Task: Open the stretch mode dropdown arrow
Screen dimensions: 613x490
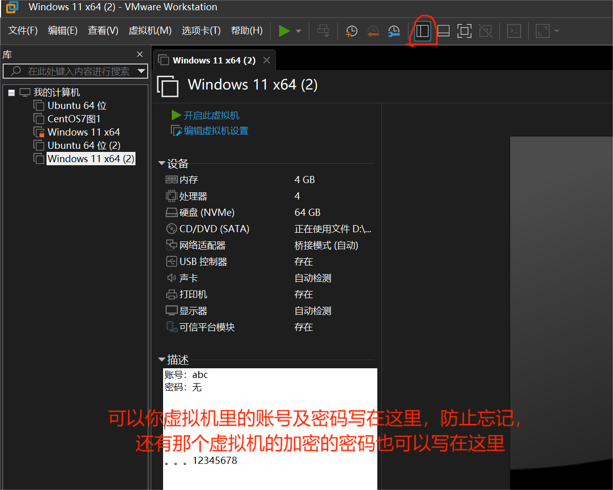Action: (557, 31)
